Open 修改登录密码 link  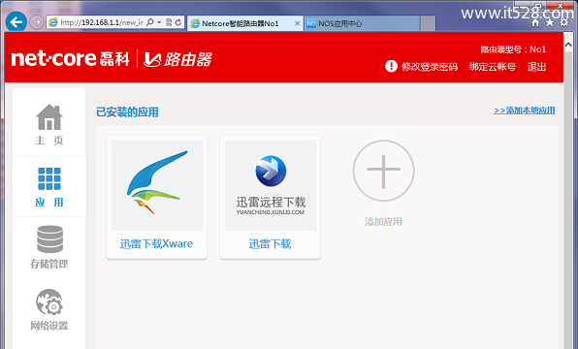pos(430,67)
